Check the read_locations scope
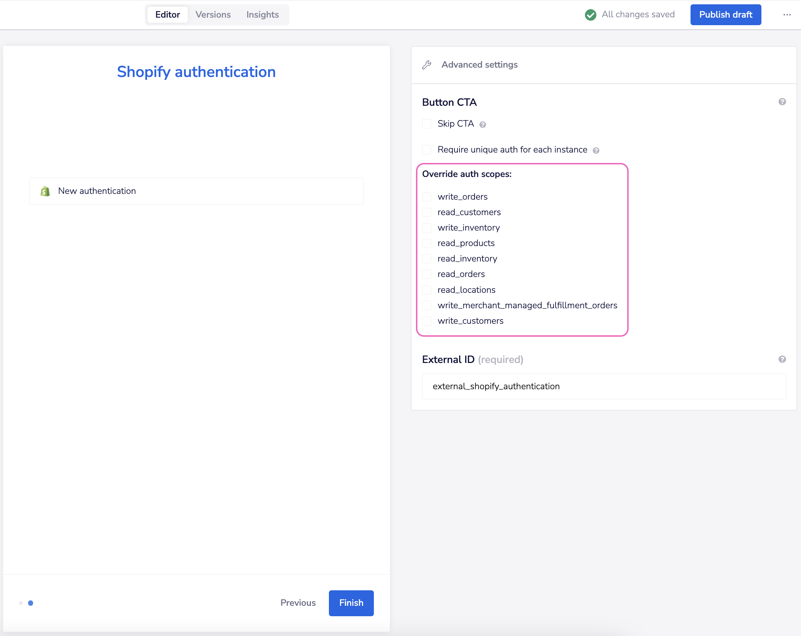Image resolution: width=801 pixels, height=636 pixels. [426, 290]
